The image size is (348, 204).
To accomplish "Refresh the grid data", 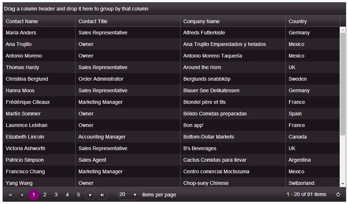I will 338,195.
